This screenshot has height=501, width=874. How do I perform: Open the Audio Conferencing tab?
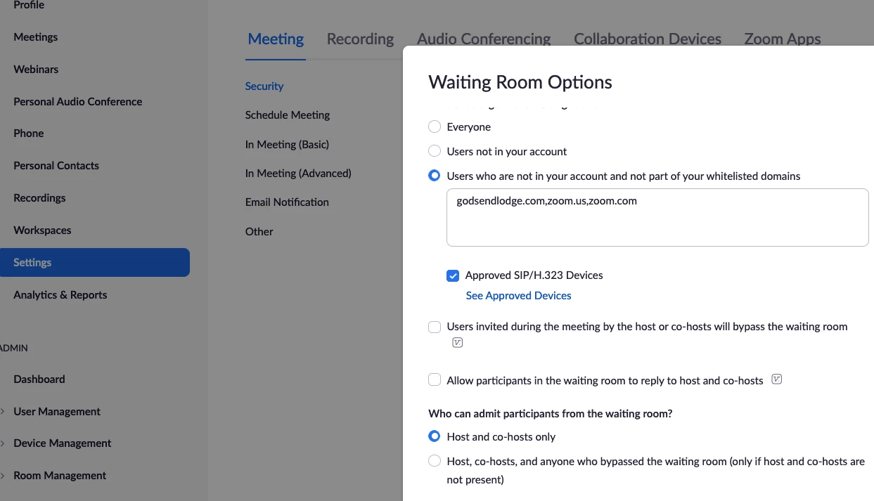[x=484, y=39]
